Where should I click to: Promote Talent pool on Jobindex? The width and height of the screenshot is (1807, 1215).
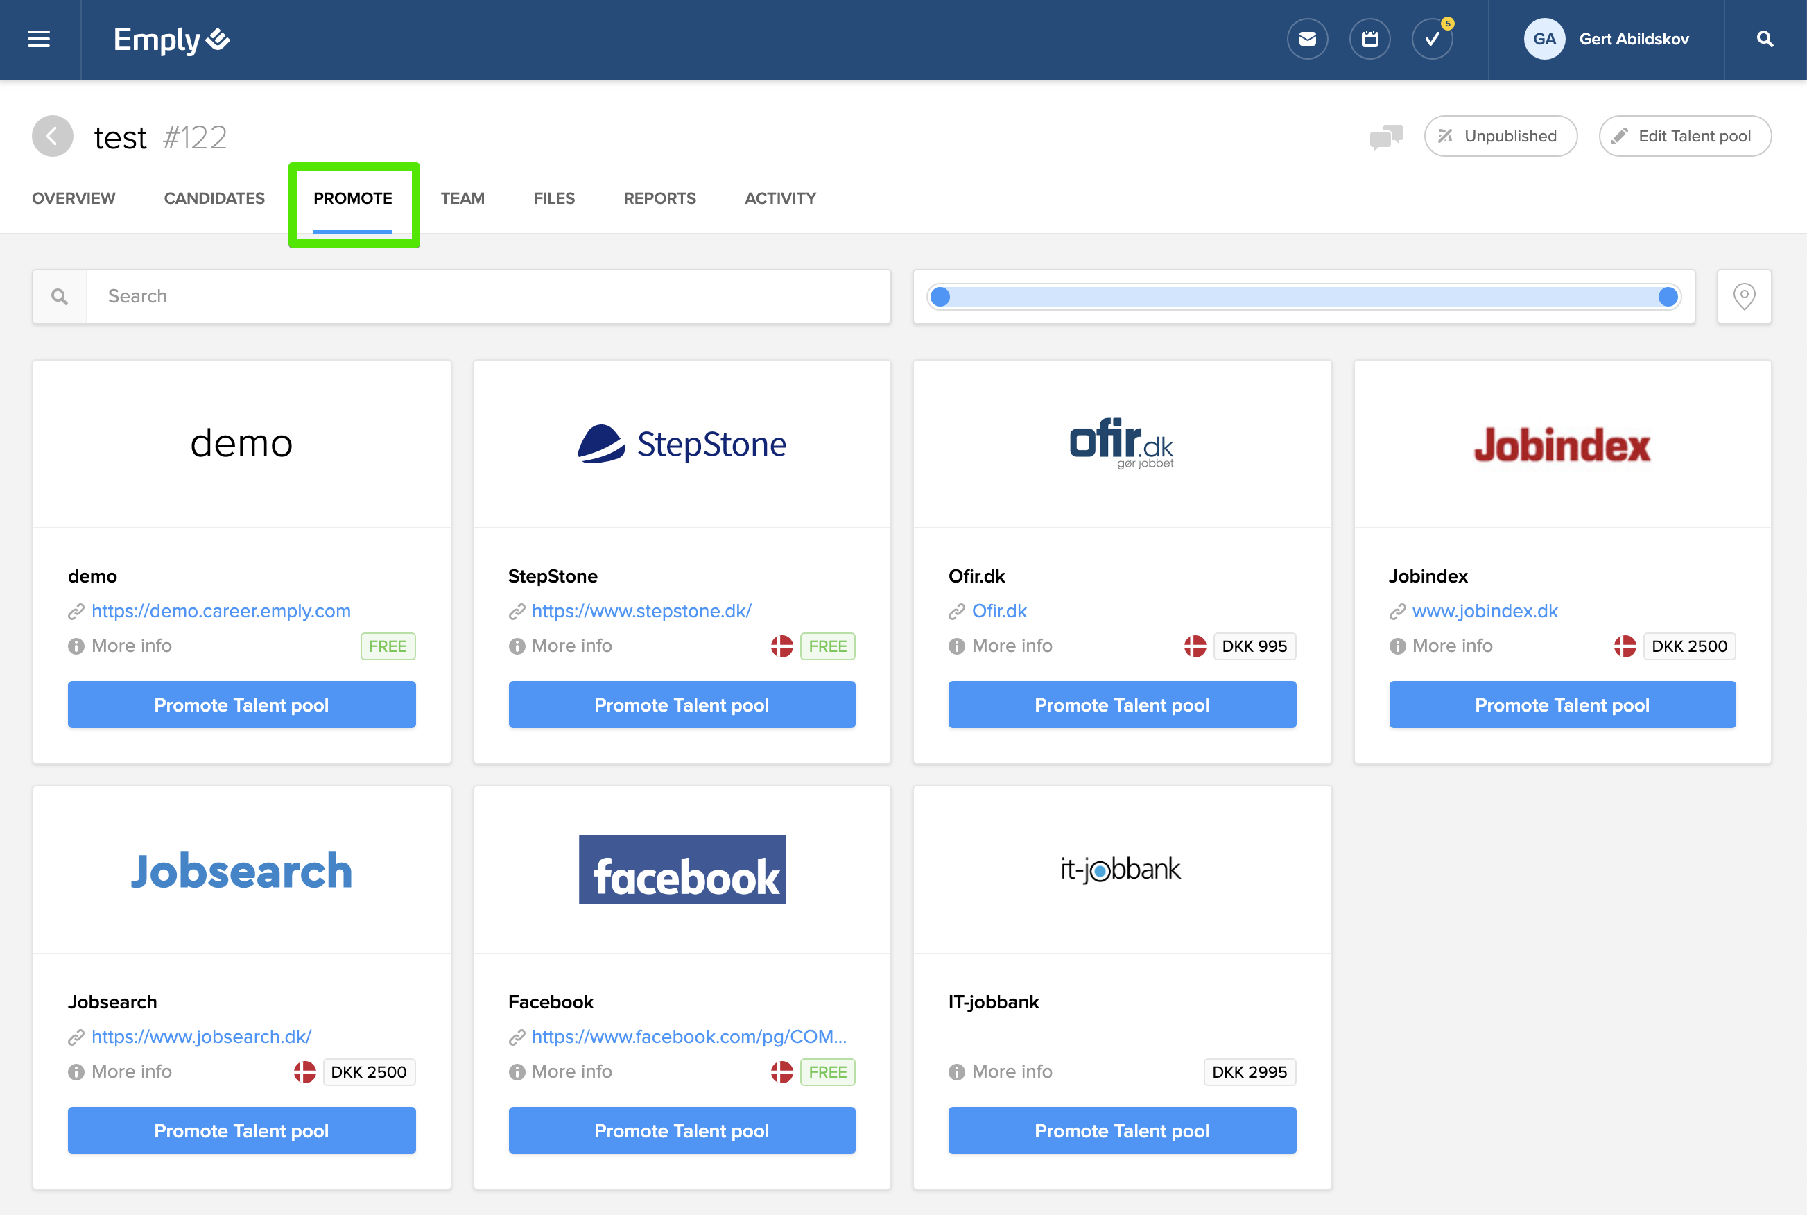[x=1562, y=705]
